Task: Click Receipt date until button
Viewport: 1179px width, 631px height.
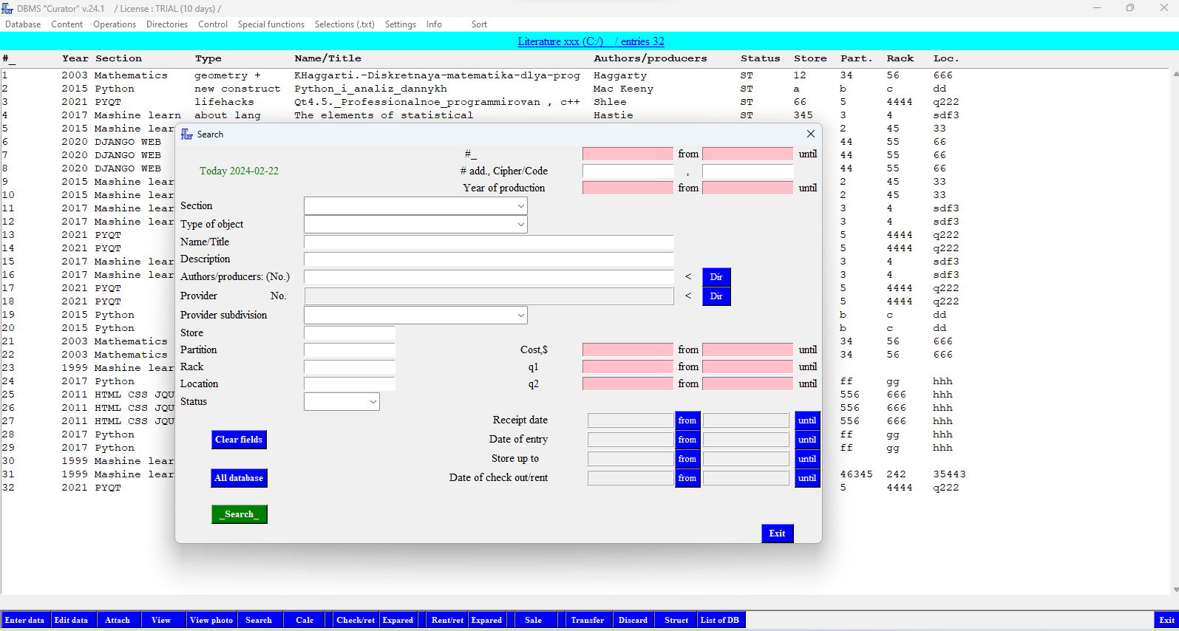Action: pyautogui.click(x=807, y=420)
